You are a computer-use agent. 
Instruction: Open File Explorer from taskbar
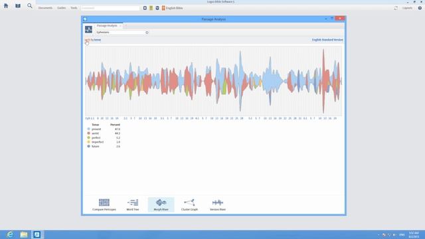(24, 234)
